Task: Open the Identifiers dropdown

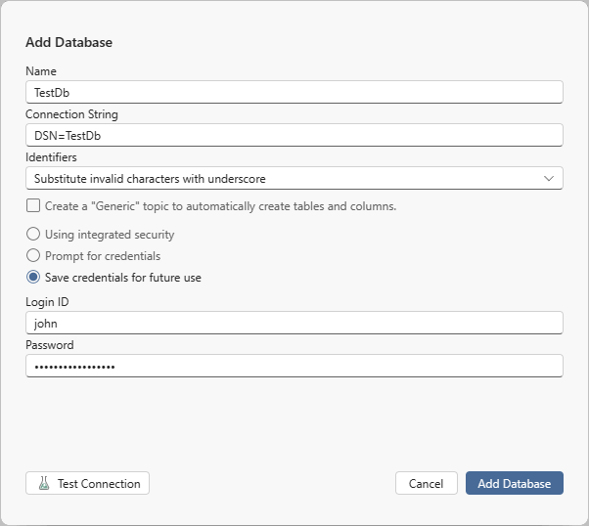Action: click(294, 178)
